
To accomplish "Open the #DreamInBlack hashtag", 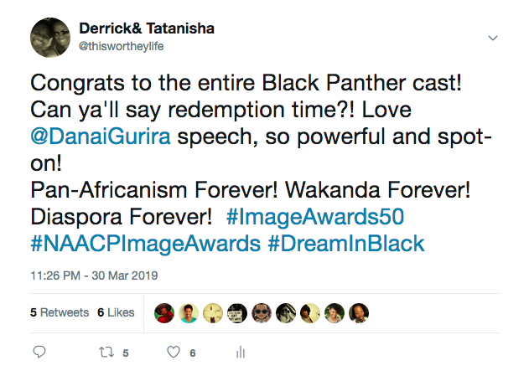I will click(x=346, y=244).
